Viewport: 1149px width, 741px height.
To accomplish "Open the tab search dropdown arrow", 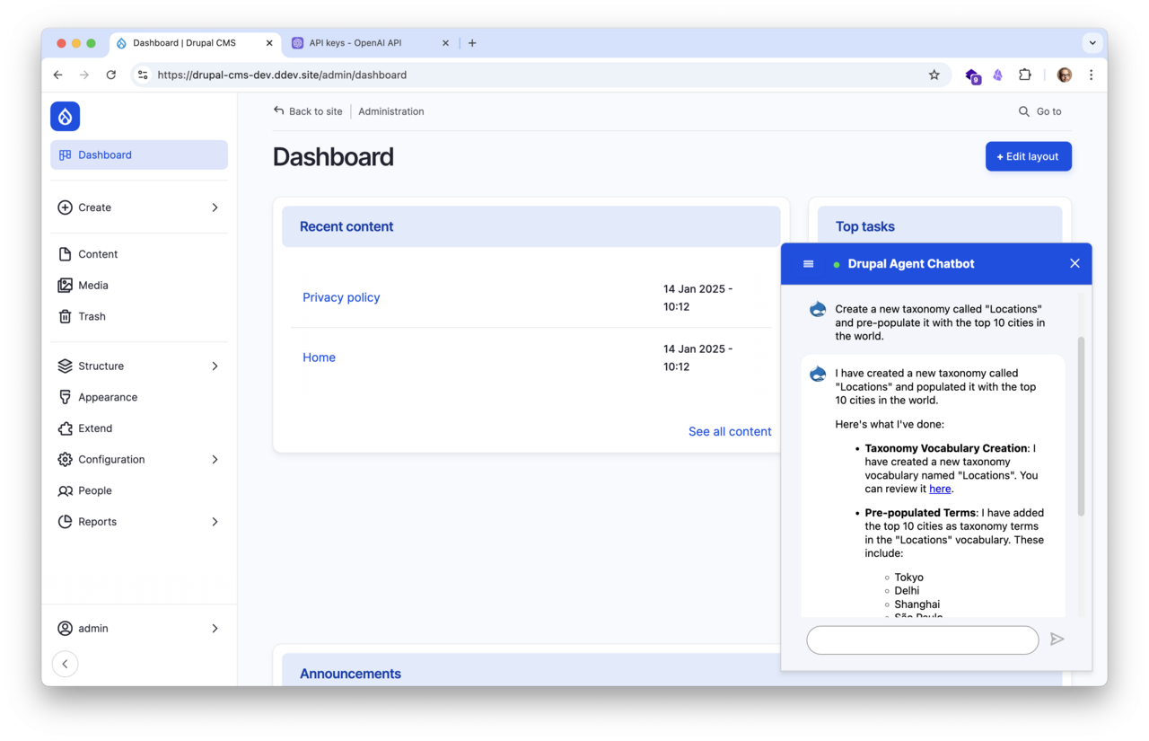I will pyautogui.click(x=1092, y=42).
